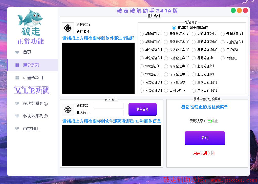Click the crosshair target icon in 通杀系列 panel

pos(68,28)
